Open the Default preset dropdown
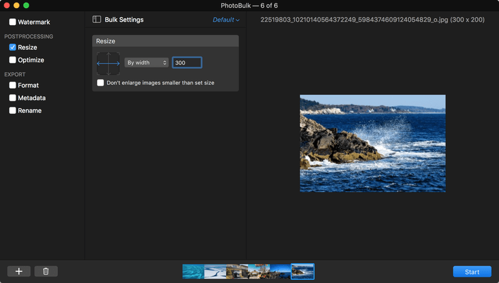The image size is (499, 283). [226, 20]
